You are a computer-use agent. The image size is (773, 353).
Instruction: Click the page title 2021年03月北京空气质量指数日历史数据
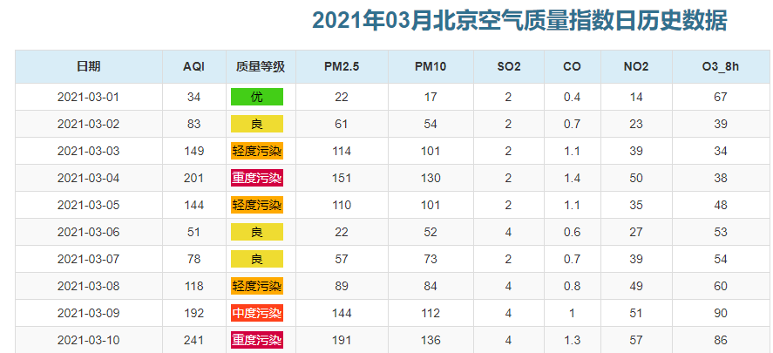[519, 21]
